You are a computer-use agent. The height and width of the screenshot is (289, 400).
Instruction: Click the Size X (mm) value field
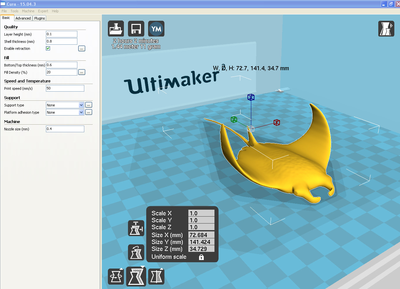[201, 235]
